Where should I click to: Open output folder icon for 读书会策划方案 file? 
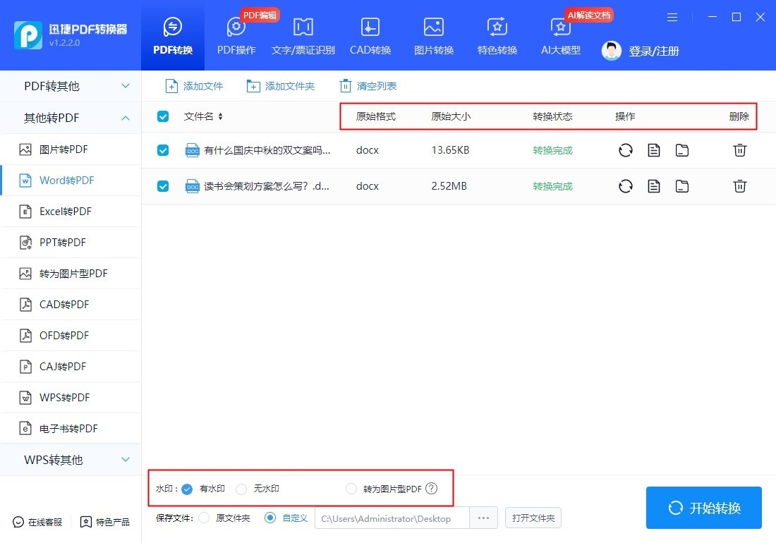[681, 185]
